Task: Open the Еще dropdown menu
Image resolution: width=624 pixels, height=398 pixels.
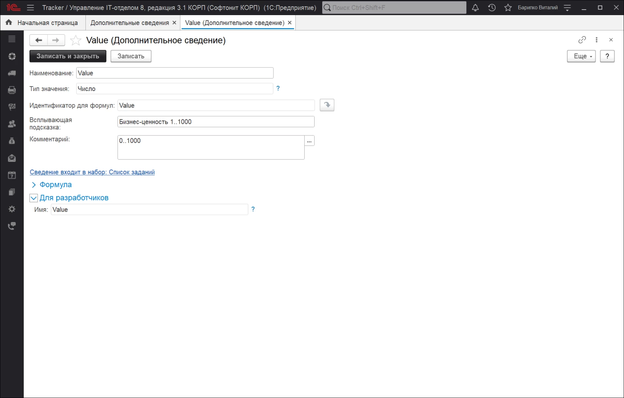Action: click(x=581, y=56)
